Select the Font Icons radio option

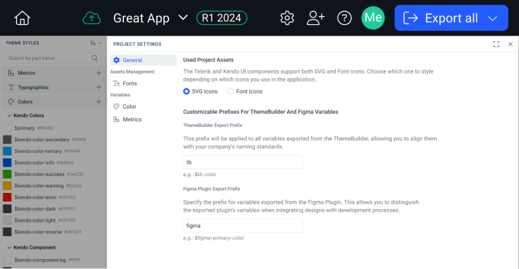click(231, 91)
